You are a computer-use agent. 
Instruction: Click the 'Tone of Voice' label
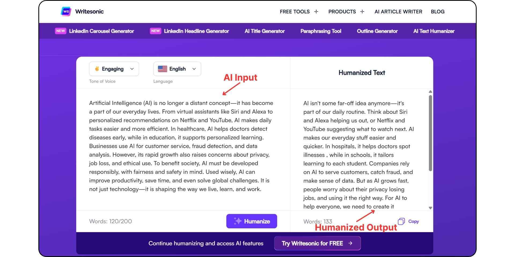click(102, 81)
